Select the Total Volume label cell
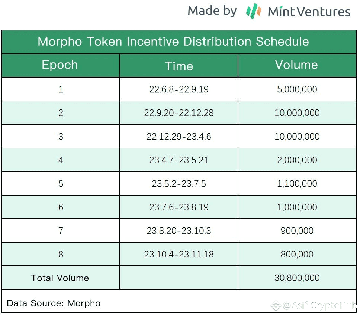The width and height of the screenshot is (360, 315). pos(61,278)
